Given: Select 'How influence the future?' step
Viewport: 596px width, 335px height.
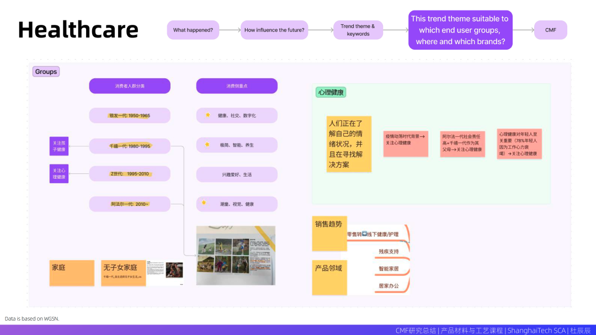Looking at the screenshot, I should click(x=274, y=30).
